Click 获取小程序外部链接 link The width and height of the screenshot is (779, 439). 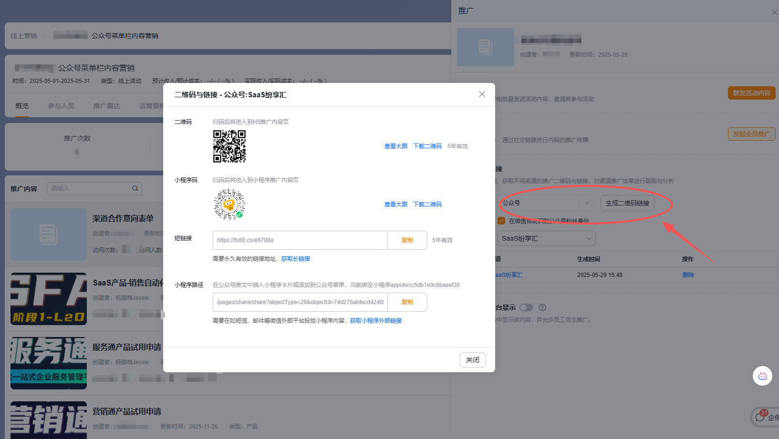[x=376, y=321]
